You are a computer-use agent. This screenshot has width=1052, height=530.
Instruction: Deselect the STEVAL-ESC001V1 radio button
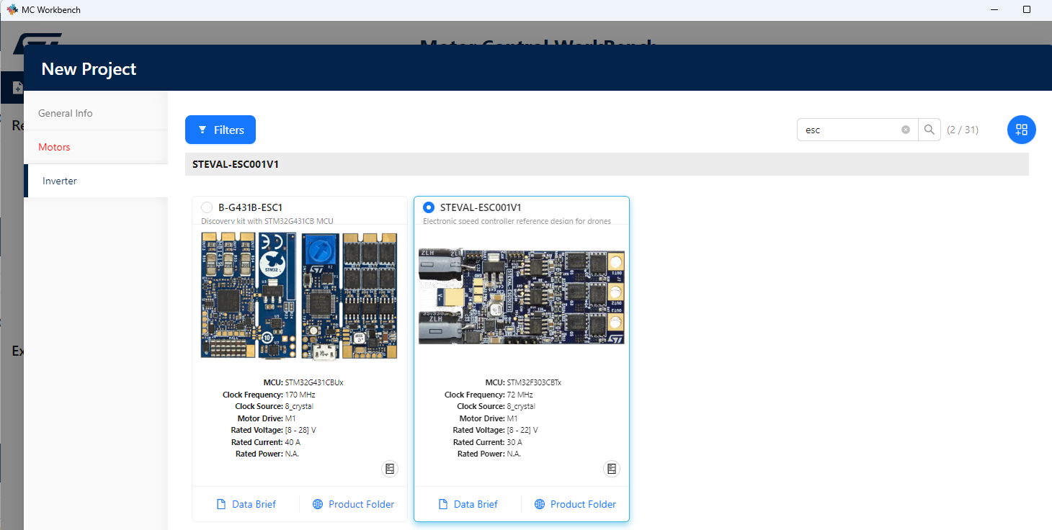coord(429,207)
